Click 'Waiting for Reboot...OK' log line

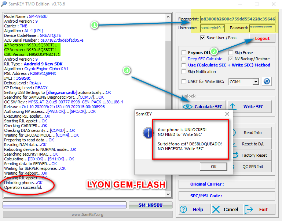[26, 174]
